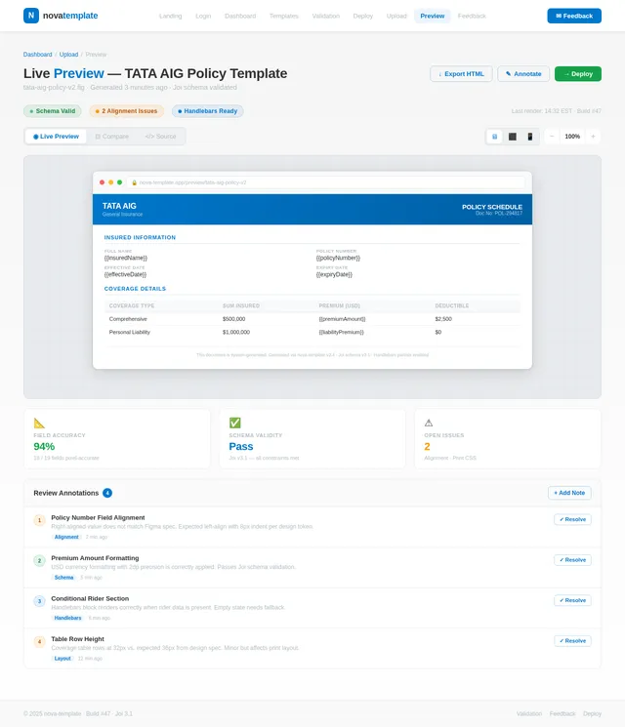Image resolution: width=625 pixels, height=727 pixels.
Task: Click the lock icon in preview URL bar
Action: point(134,182)
